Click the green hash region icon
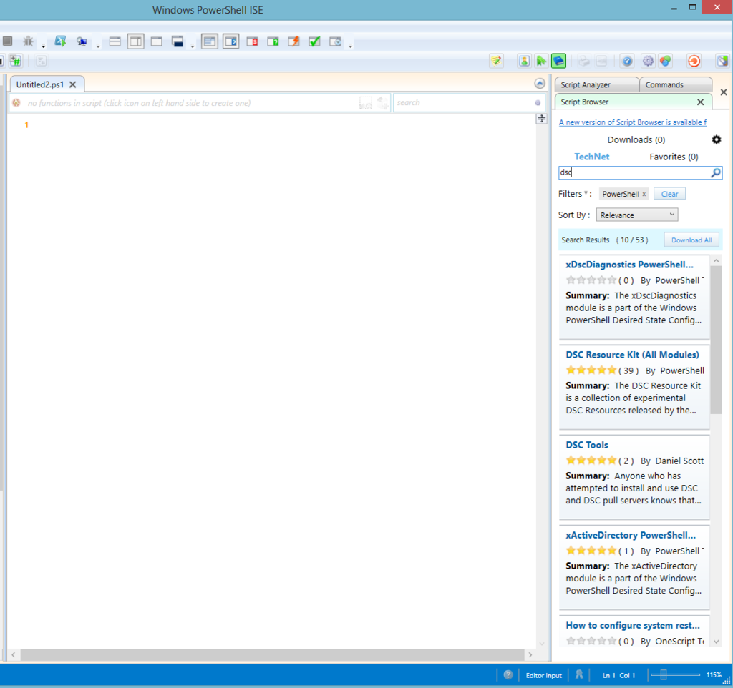Screen dimensions: 733x688 tap(16, 61)
